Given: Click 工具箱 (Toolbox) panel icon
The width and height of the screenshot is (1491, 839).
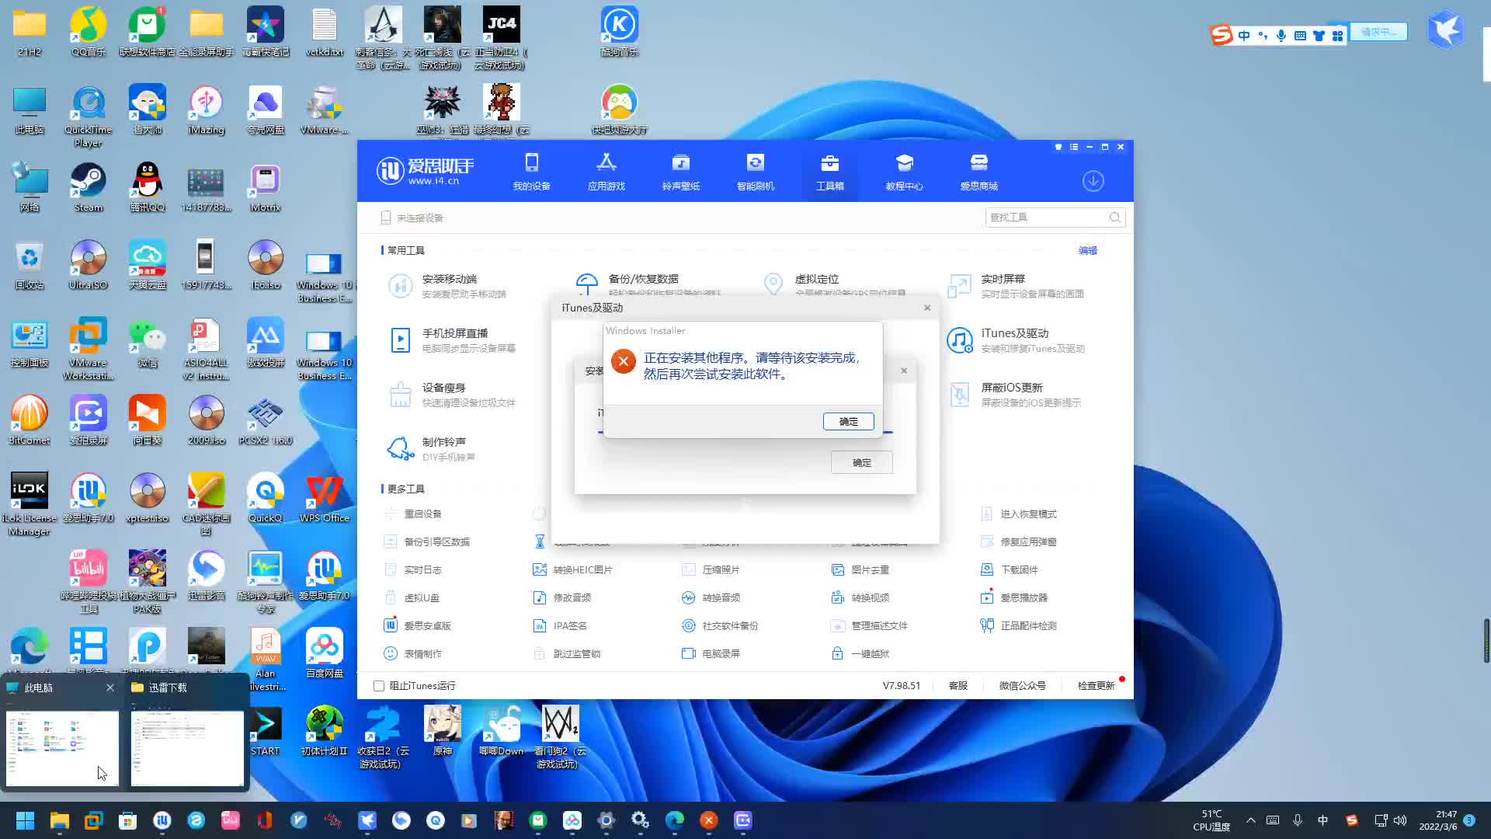Looking at the screenshot, I should 829,171.
